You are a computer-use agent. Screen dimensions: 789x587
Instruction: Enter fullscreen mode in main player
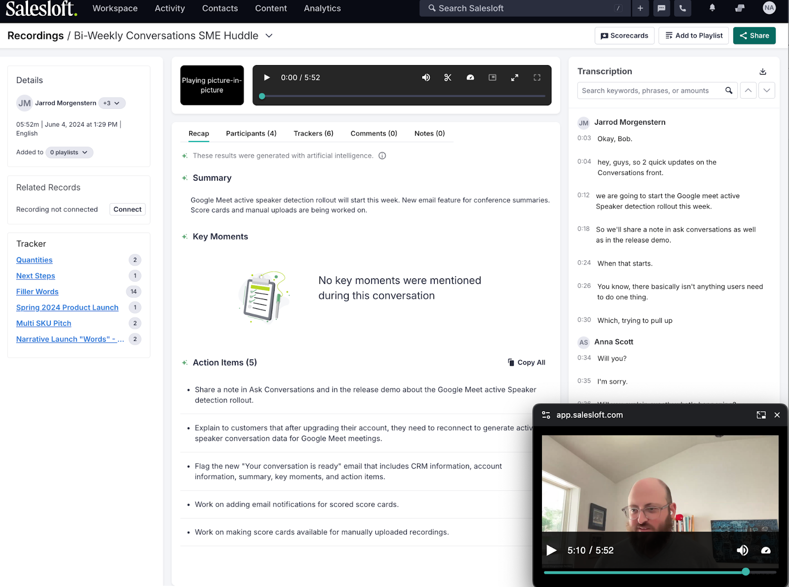coord(537,77)
